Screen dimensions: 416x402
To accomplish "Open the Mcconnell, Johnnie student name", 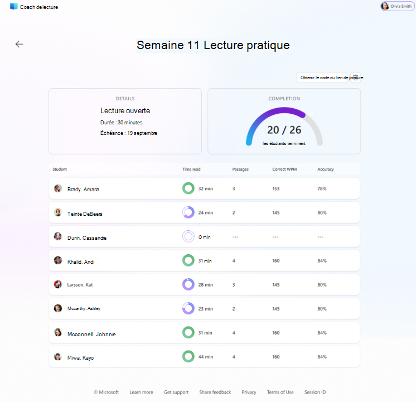I will pos(91,334).
